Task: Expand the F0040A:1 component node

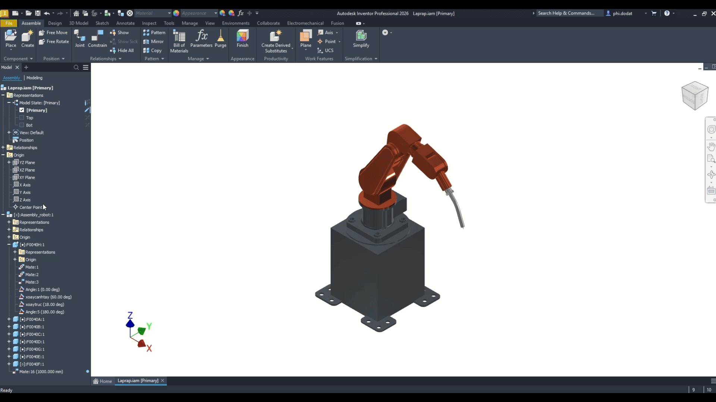Action: click(9, 319)
